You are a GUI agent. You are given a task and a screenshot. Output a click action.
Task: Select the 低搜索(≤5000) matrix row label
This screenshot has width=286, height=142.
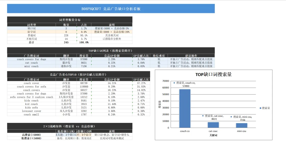click(x=31, y=138)
